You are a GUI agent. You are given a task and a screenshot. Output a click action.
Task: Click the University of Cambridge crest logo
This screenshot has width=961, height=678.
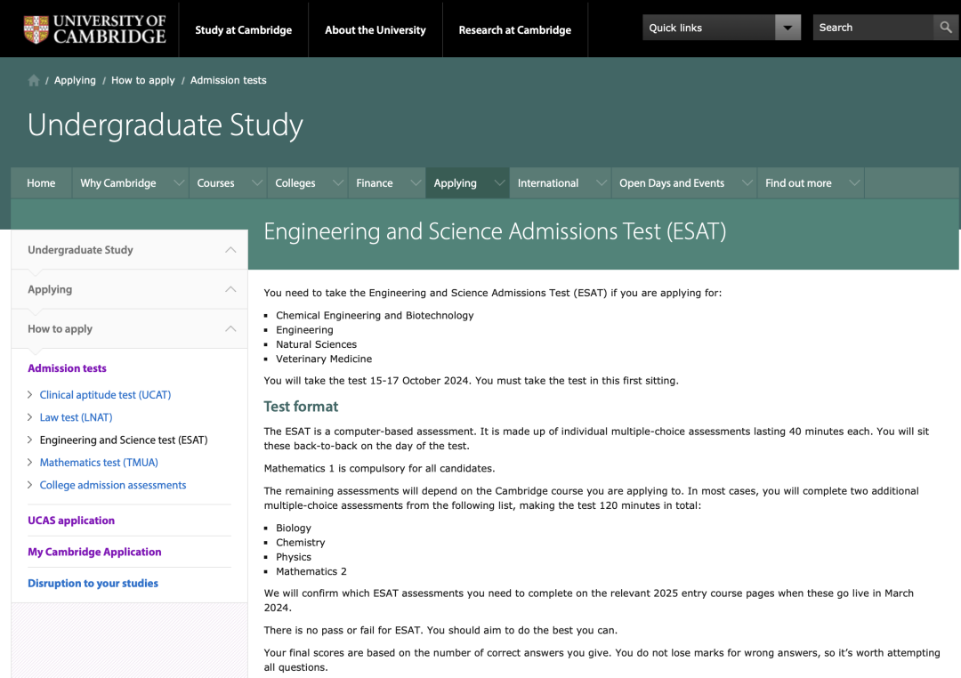pyautogui.click(x=95, y=28)
